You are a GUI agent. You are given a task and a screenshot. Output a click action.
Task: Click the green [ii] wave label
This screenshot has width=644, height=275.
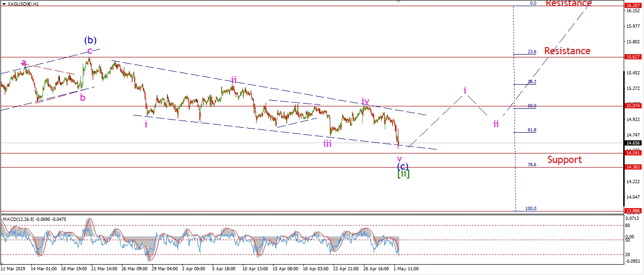tap(403, 174)
